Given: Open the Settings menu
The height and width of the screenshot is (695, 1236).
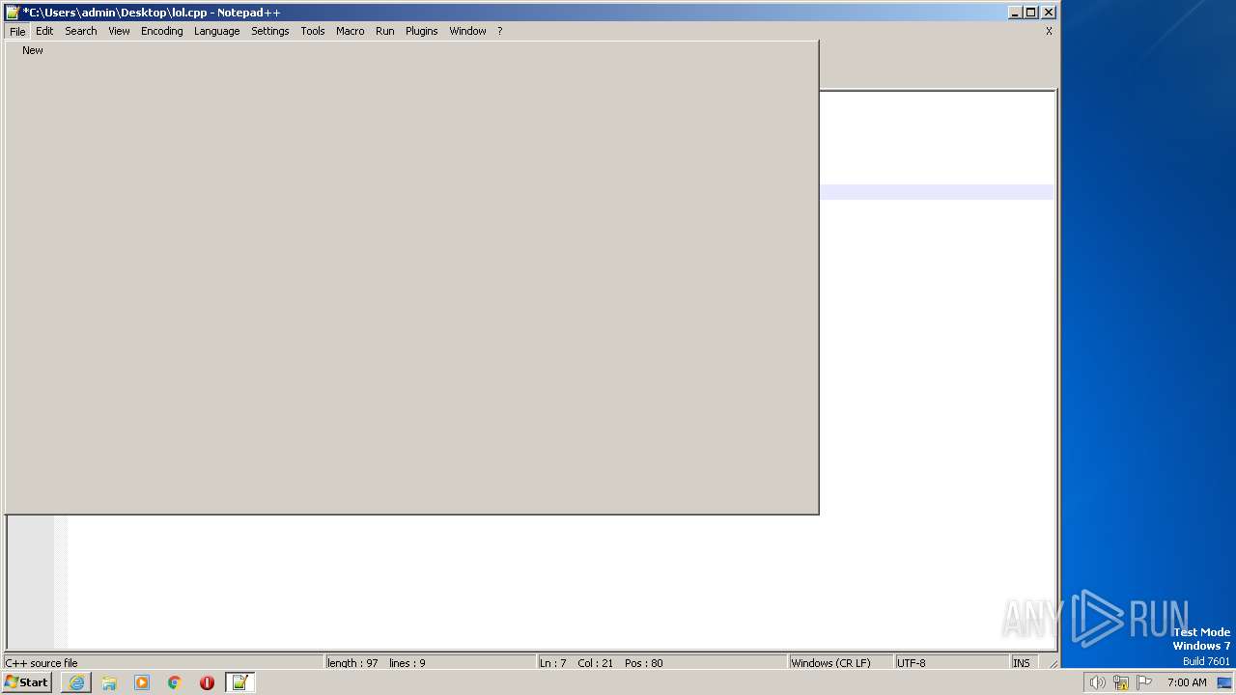Looking at the screenshot, I should point(270,31).
